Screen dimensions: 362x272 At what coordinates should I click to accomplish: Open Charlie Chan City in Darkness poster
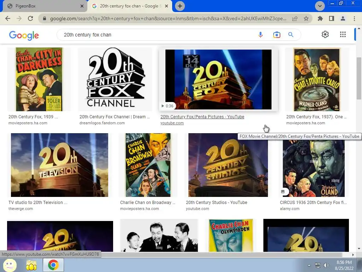pos(39,79)
